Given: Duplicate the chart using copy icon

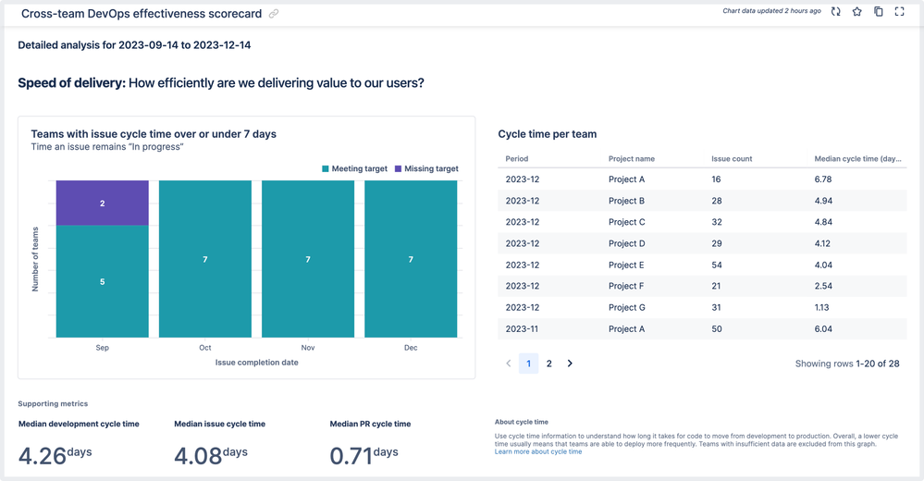Looking at the screenshot, I should (x=878, y=11).
